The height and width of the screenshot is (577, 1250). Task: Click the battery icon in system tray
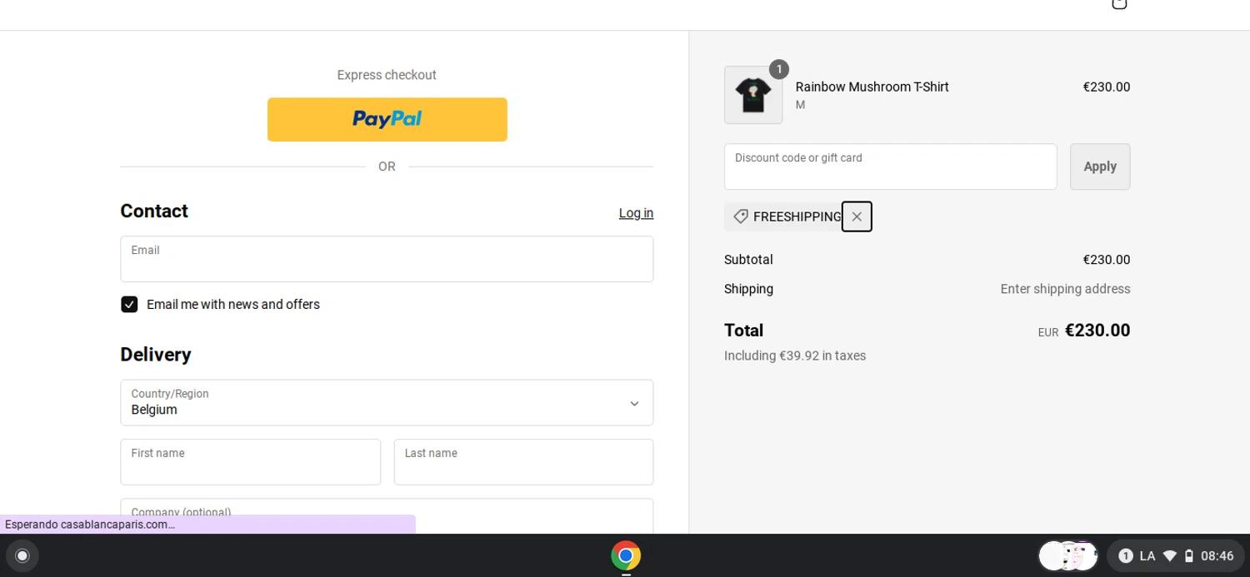(1189, 555)
